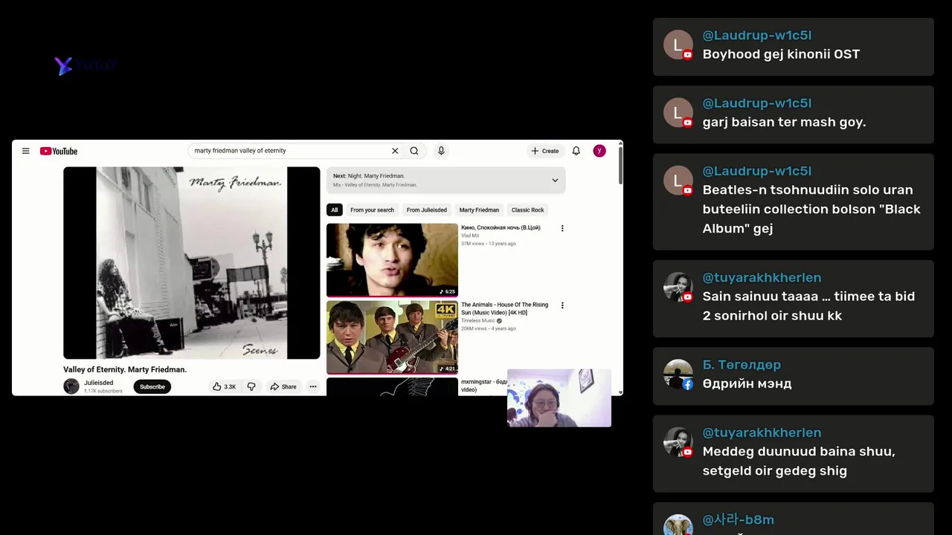The height and width of the screenshot is (535, 952).
Task: Select the From your search chip
Action: click(x=372, y=210)
